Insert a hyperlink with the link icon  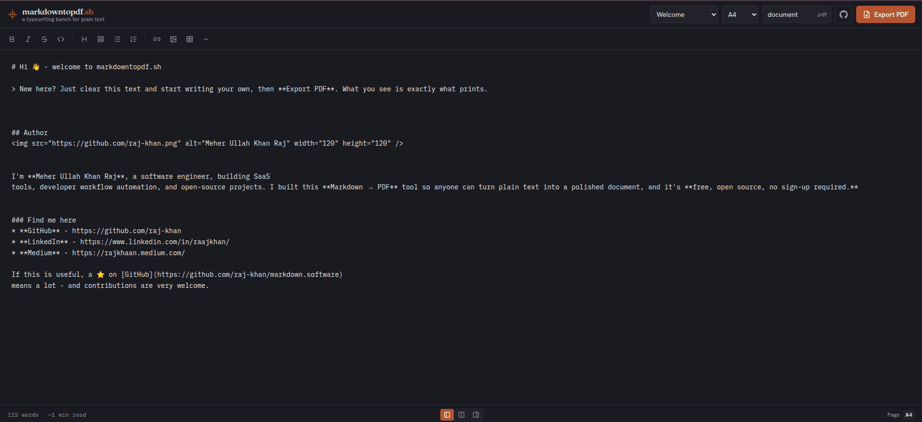[x=157, y=39]
